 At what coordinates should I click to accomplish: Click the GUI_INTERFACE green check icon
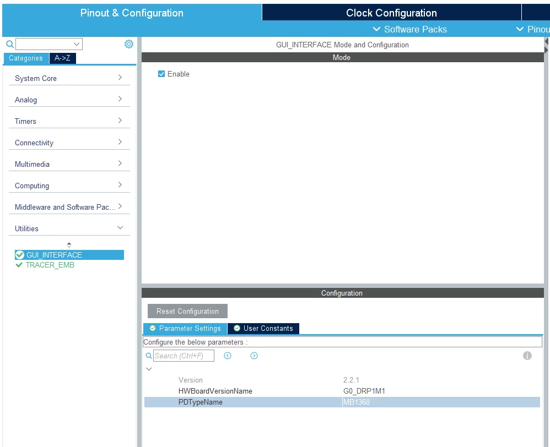pos(20,255)
